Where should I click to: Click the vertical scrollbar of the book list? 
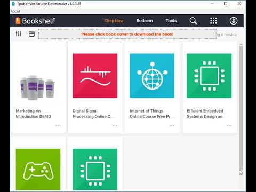click(241, 108)
